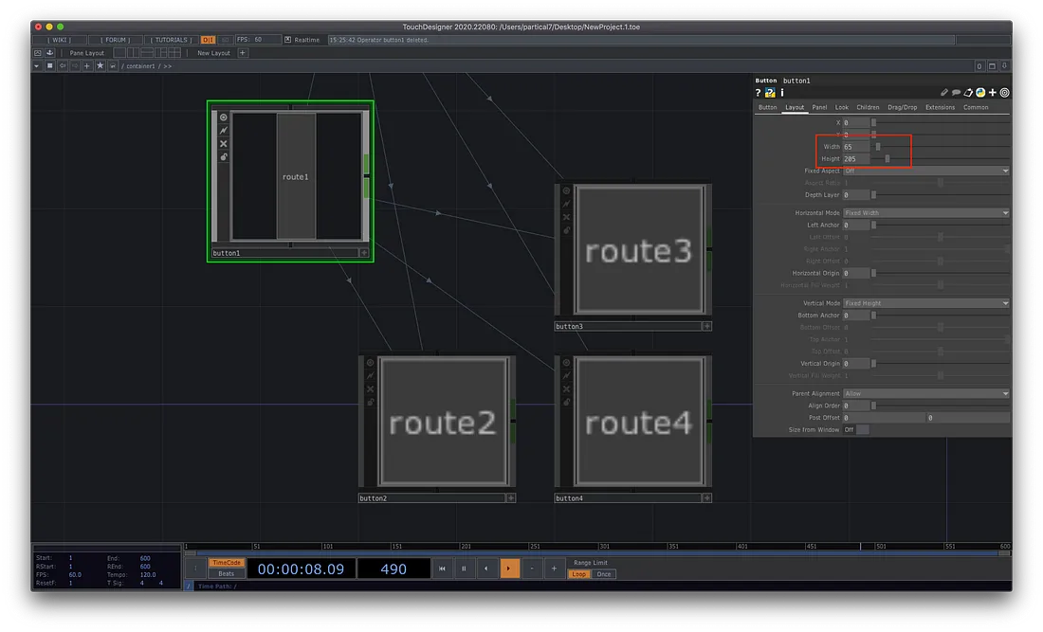Open the operator info 'i' icon
This screenshot has height=632, width=1043.
click(782, 93)
